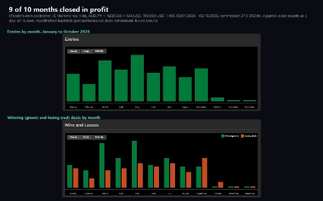The image size is (323, 201).
Task: Click caption 'Winning (green) and losing (red) deals by month'
Action: 54,118
